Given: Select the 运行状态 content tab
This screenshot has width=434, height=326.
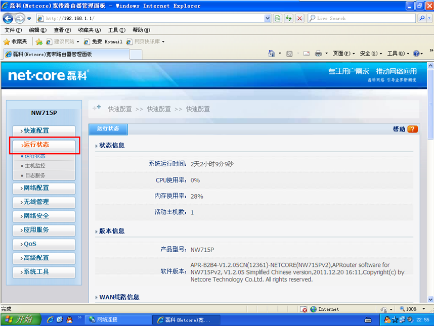Looking at the screenshot, I should [x=108, y=129].
